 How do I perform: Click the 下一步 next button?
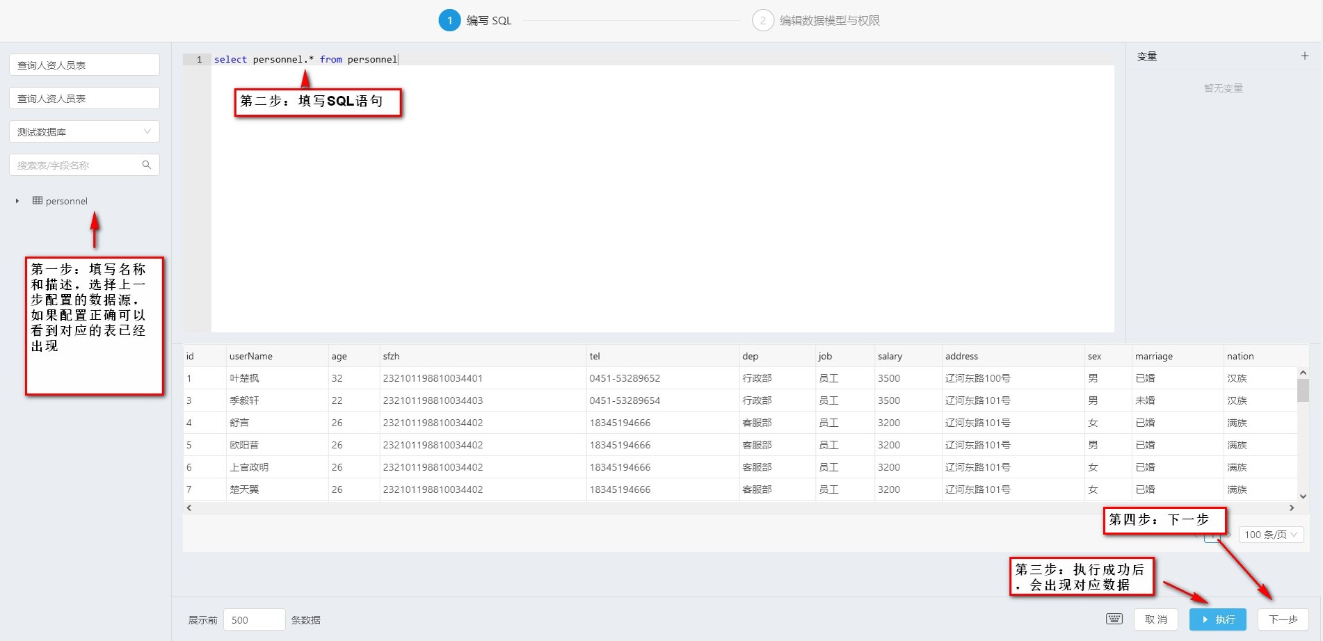[1283, 619]
